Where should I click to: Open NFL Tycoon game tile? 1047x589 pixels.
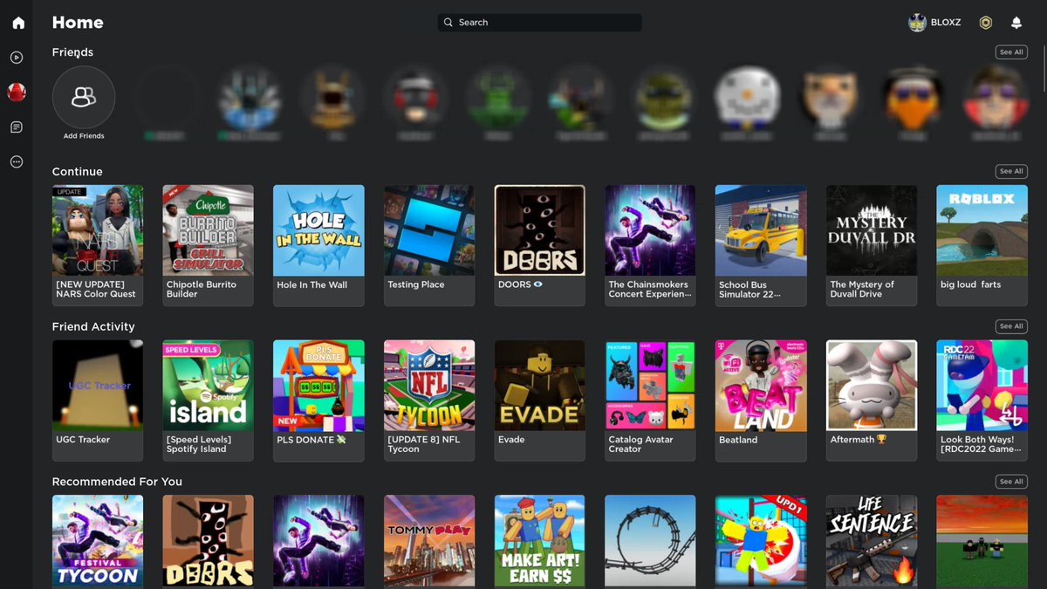[429, 401]
